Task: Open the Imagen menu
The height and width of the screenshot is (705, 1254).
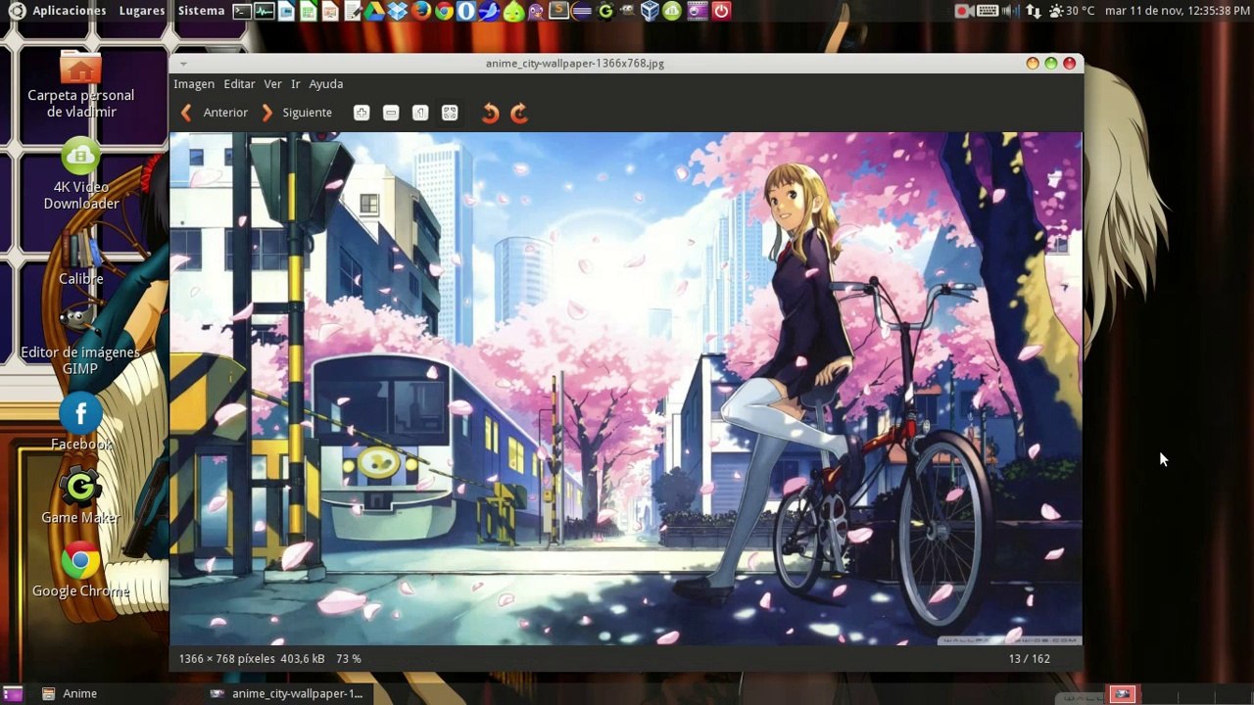Action: (194, 84)
